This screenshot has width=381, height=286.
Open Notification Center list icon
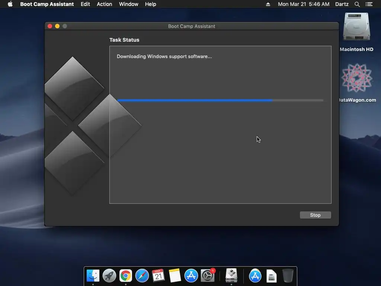click(369, 4)
